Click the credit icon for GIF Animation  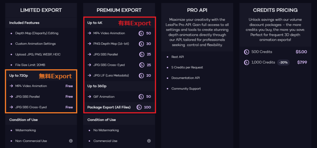141,97
